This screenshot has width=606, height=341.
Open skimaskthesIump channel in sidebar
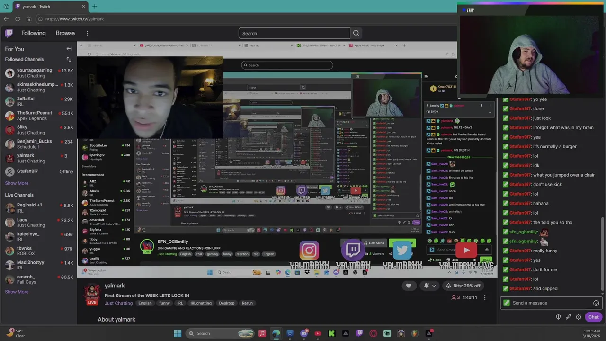[39, 87]
